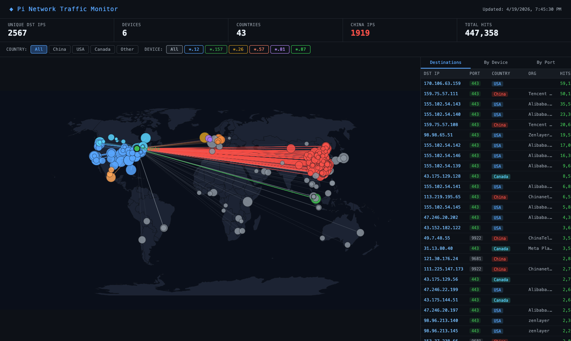This screenshot has height=341, width=571.
Task: Click the Pi Network Traffic Monitor title
Action: (67, 9)
